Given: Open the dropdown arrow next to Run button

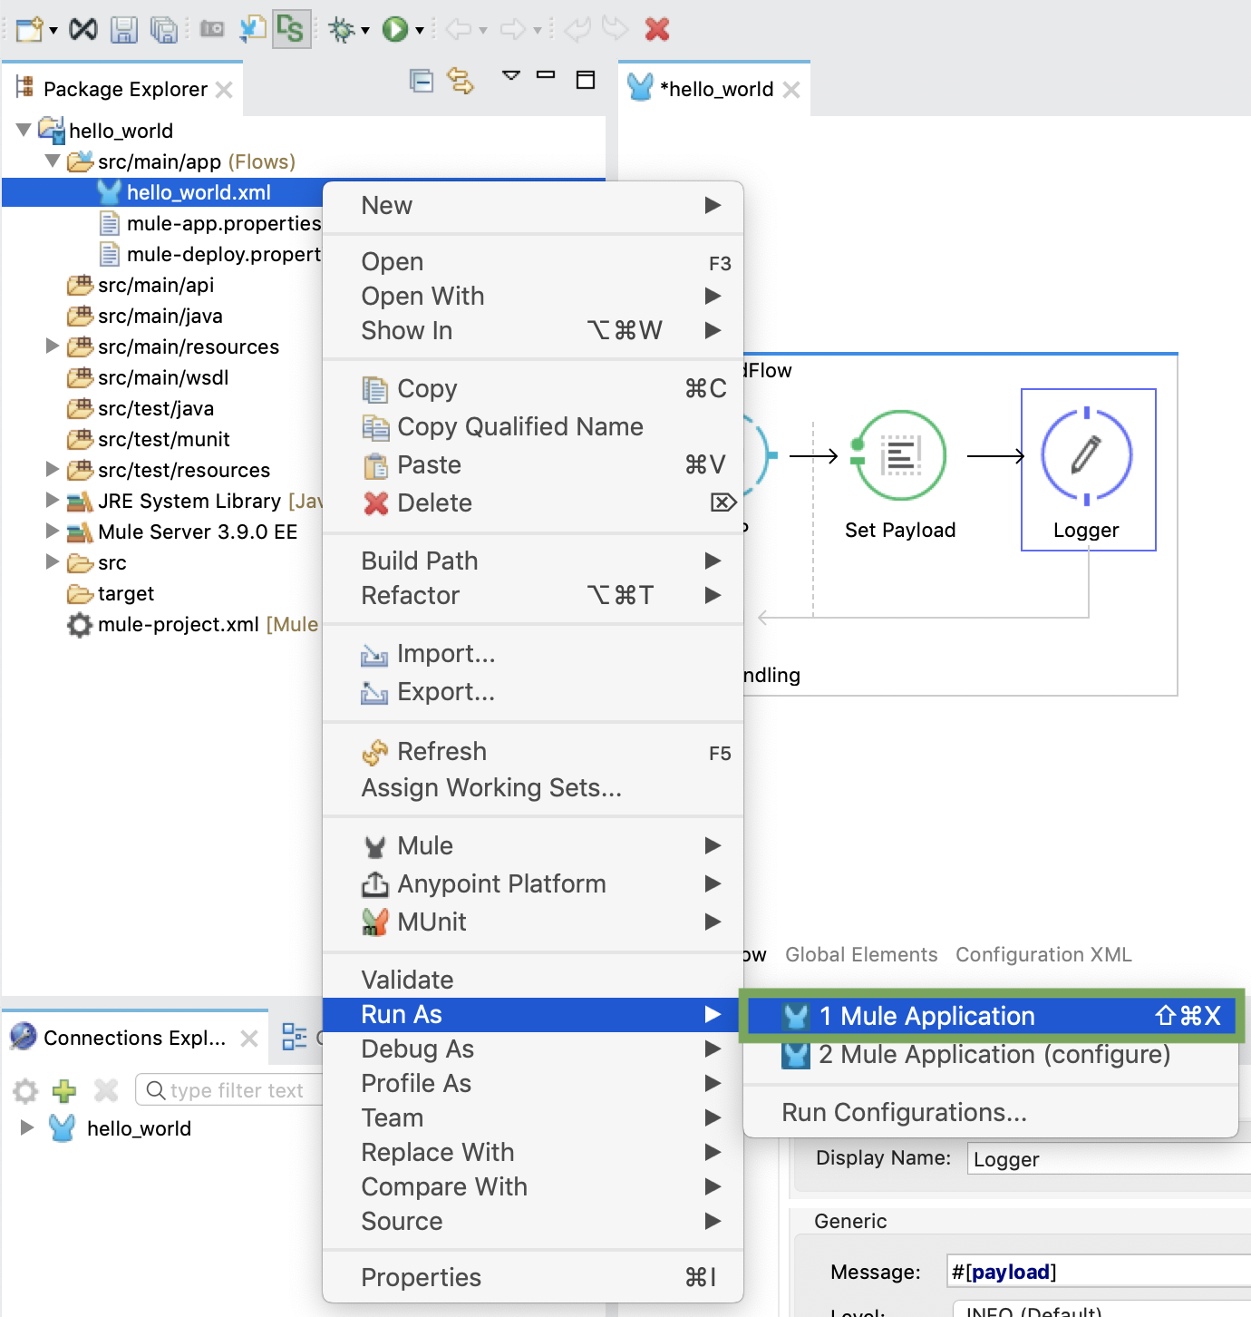Looking at the screenshot, I should 420,31.
